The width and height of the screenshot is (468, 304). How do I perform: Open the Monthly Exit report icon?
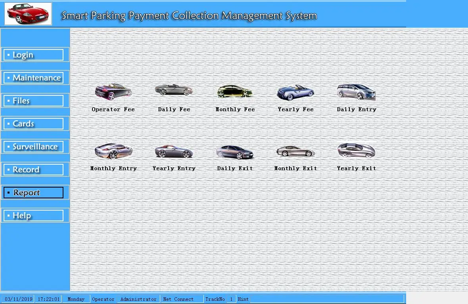click(295, 150)
